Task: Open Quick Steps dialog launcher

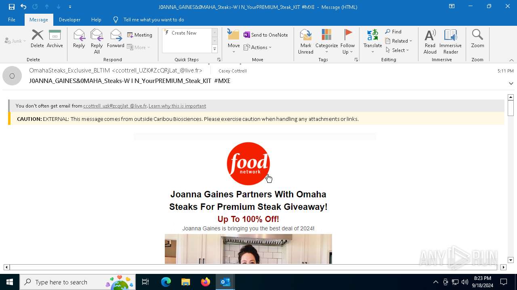Action: pyautogui.click(x=219, y=60)
